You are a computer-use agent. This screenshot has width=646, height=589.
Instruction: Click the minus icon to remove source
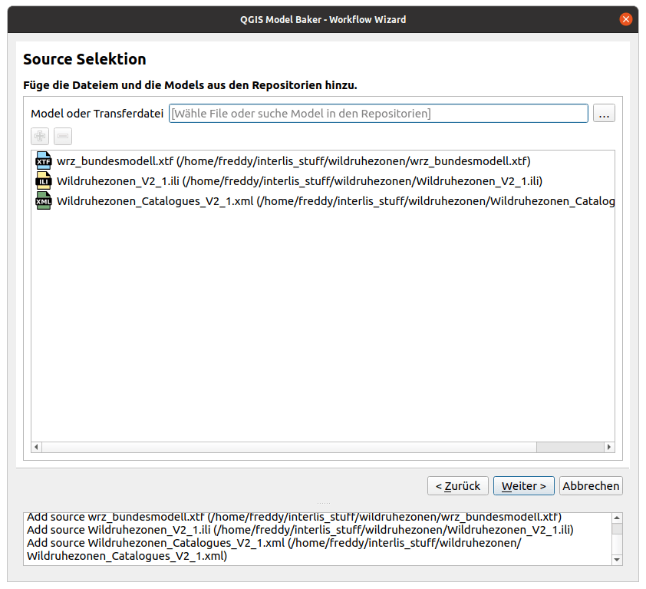click(63, 136)
